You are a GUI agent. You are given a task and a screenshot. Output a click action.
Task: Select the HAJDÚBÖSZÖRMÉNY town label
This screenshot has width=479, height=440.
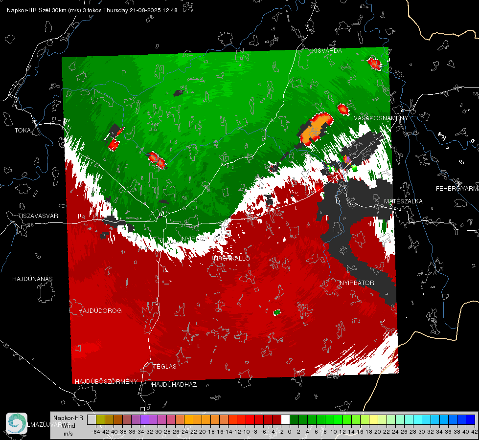106,381
